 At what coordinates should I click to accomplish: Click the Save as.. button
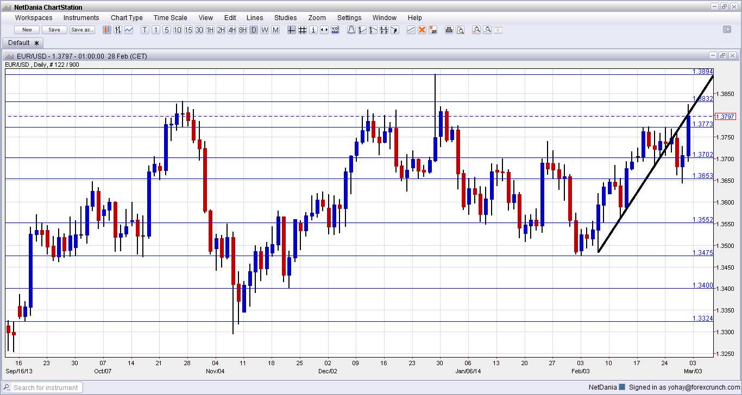coord(82,30)
